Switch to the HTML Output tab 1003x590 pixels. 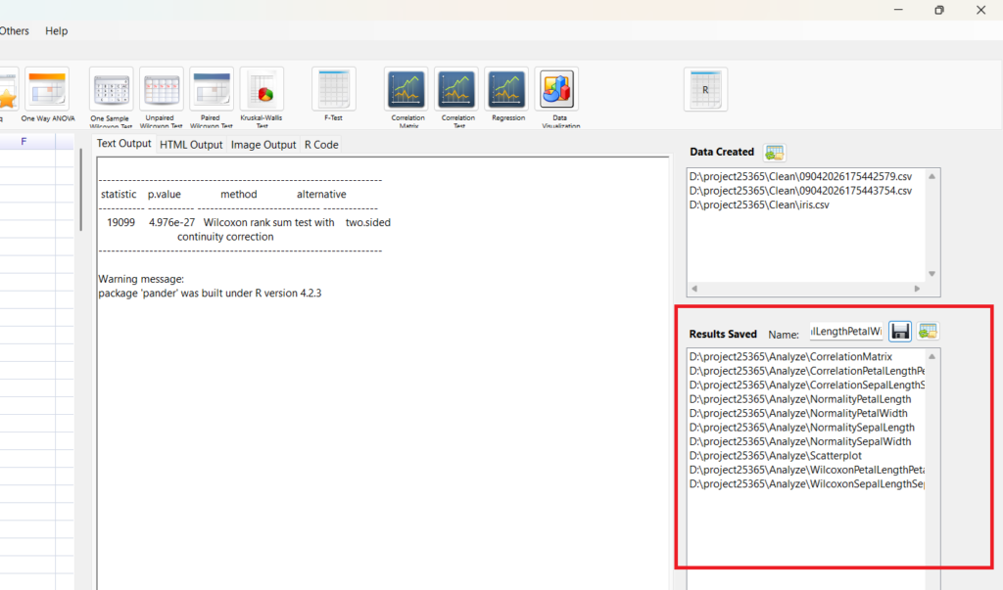pyautogui.click(x=192, y=145)
